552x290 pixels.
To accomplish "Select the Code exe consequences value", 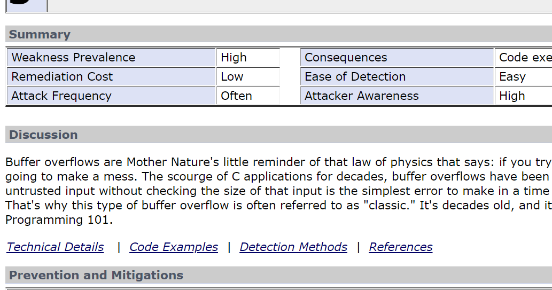I will (524, 58).
